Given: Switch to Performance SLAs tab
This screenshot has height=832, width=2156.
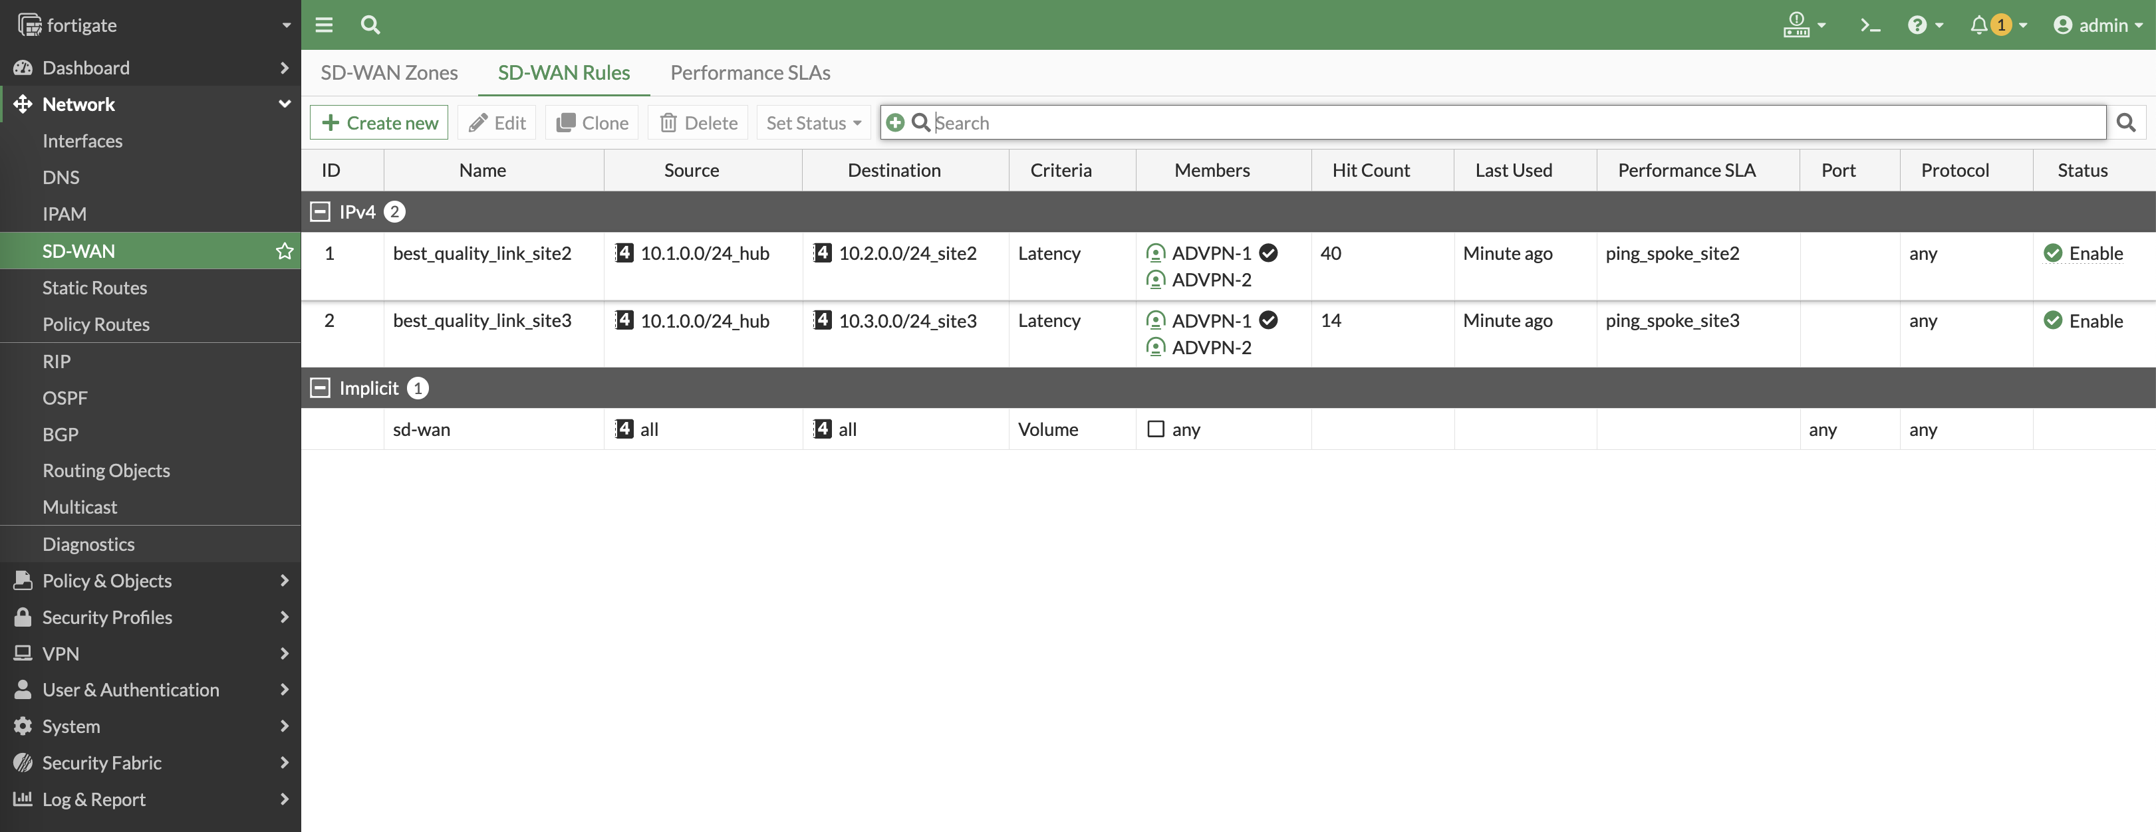Looking at the screenshot, I should coord(750,72).
